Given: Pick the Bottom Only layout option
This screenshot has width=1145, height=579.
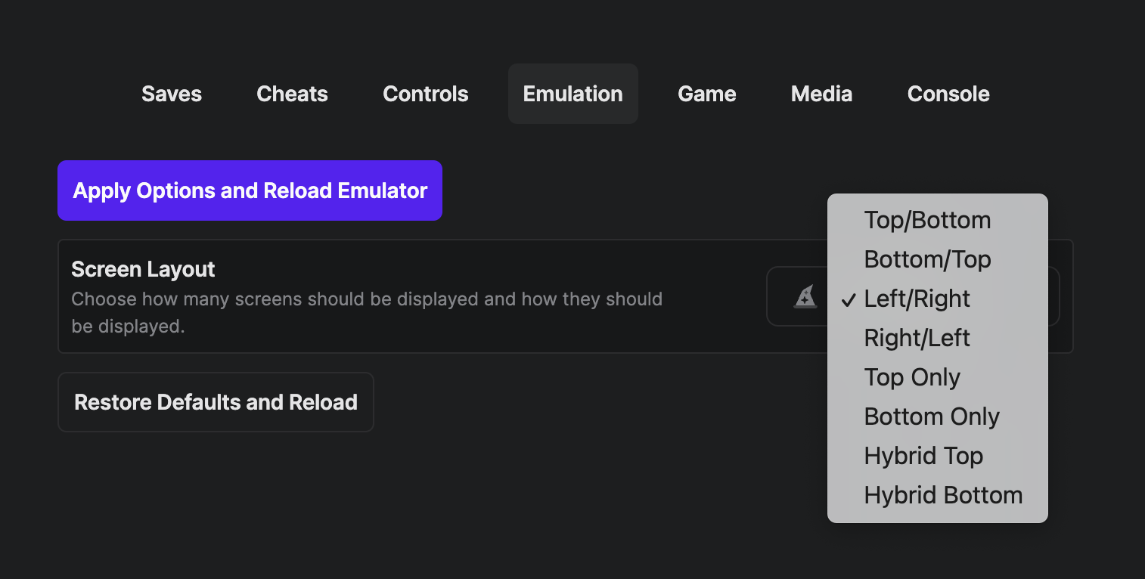Looking at the screenshot, I should (x=932, y=416).
